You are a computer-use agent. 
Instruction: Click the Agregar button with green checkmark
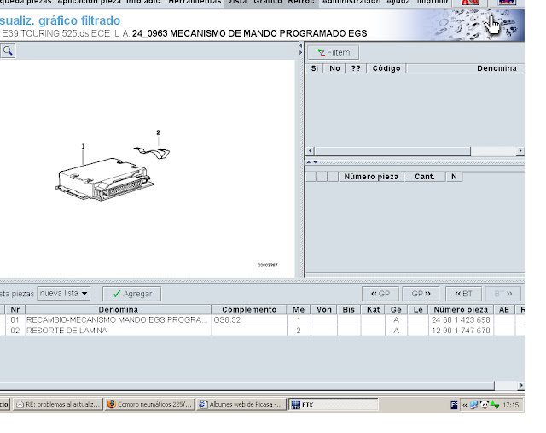tap(132, 294)
